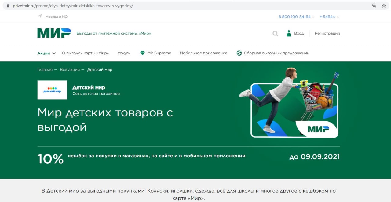Click the heading Мир детских товаров с выгодой
Viewport: 391px width, 202px height.
coord(105,119)
